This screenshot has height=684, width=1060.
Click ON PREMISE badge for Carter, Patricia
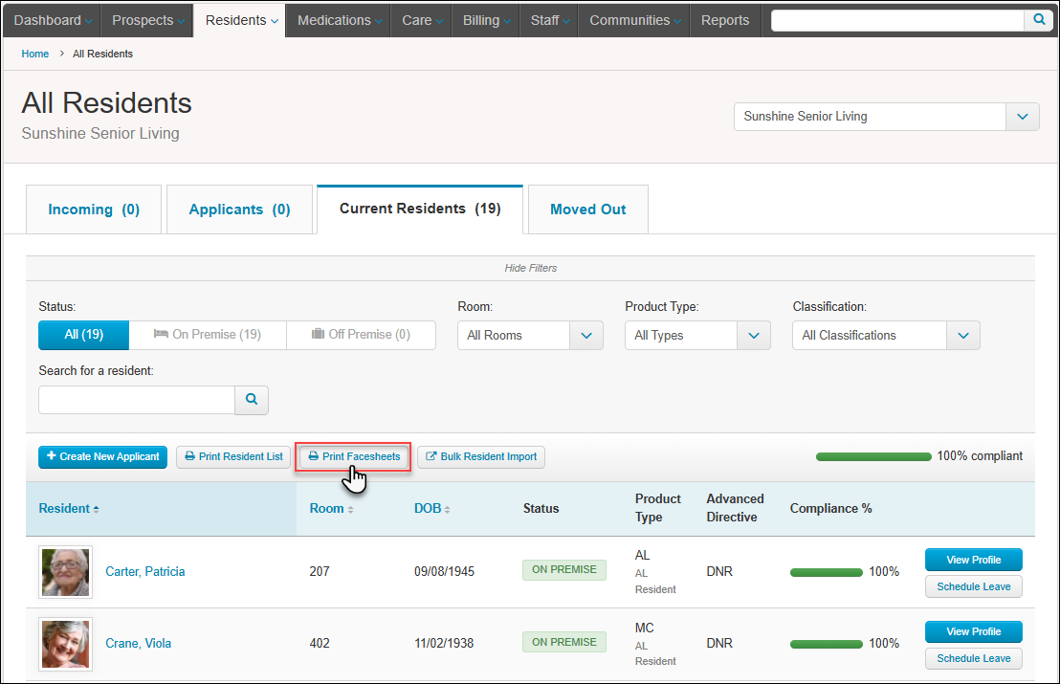tap(563, 570)
